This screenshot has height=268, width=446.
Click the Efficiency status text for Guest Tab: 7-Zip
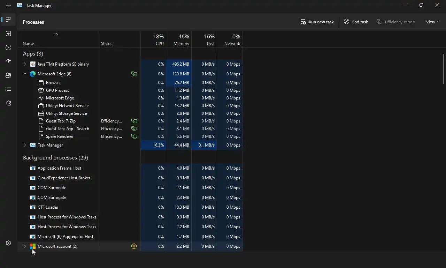[111, 121]
